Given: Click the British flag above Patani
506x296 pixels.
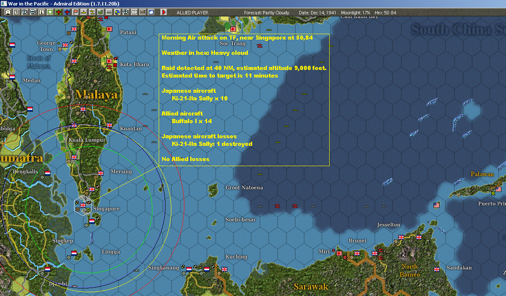Looking at the screenshot, I should (75, 29).
